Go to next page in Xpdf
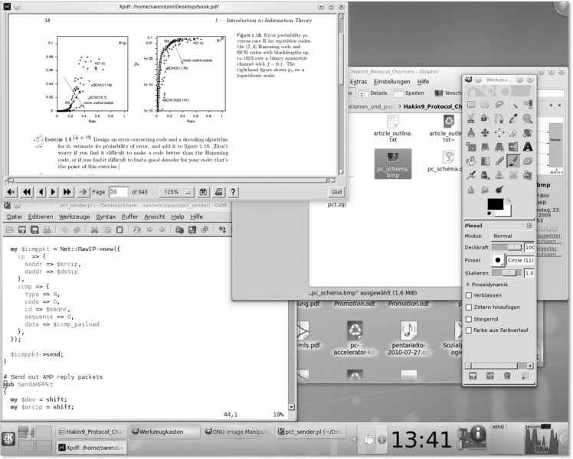 tap(54, 192)
